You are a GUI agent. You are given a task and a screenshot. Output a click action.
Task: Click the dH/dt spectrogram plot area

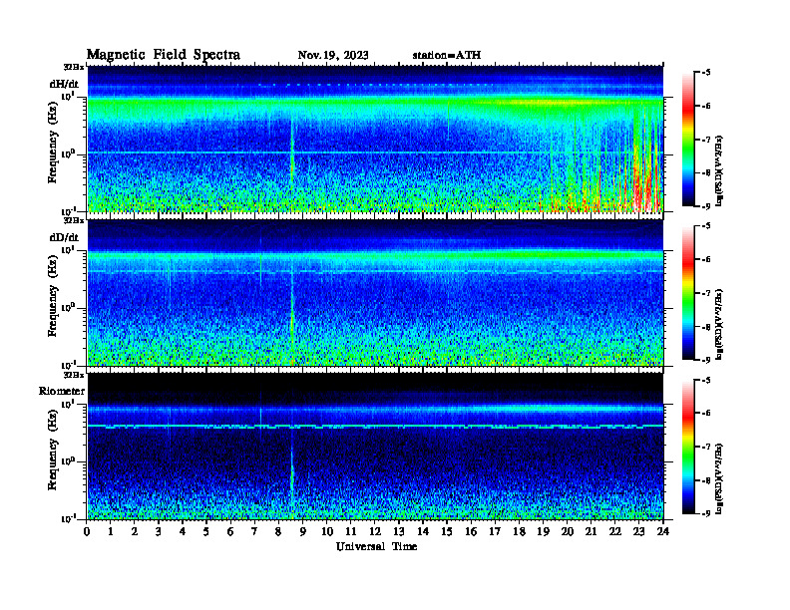[x=375, y=139]
